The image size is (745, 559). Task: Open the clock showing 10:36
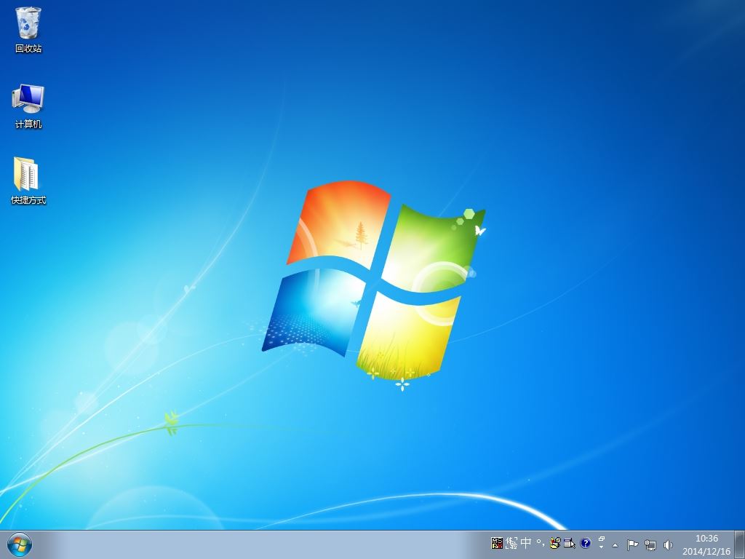[x=706, y=544]
